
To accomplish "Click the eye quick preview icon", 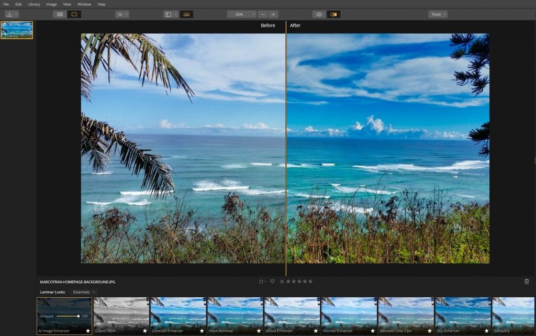I will (x=319, y=14).
